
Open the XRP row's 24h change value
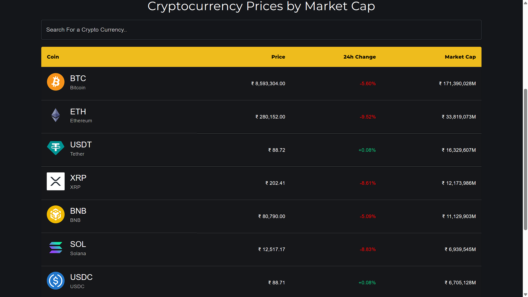(x=368, y=183)
